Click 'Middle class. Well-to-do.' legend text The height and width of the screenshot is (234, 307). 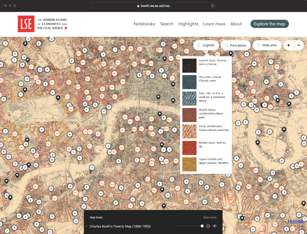tap(213, 144)
